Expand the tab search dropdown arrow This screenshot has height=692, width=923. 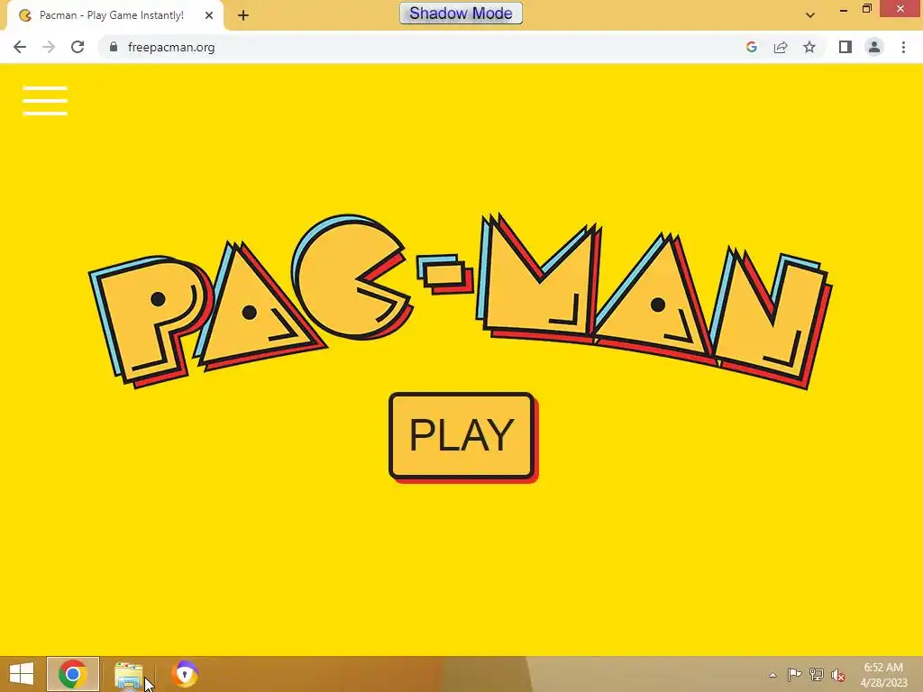click(x=810, y=15)
